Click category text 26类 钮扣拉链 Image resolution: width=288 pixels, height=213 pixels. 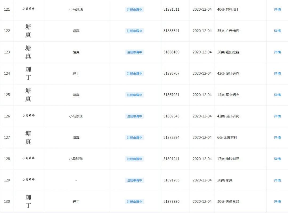tap(228, 52)
